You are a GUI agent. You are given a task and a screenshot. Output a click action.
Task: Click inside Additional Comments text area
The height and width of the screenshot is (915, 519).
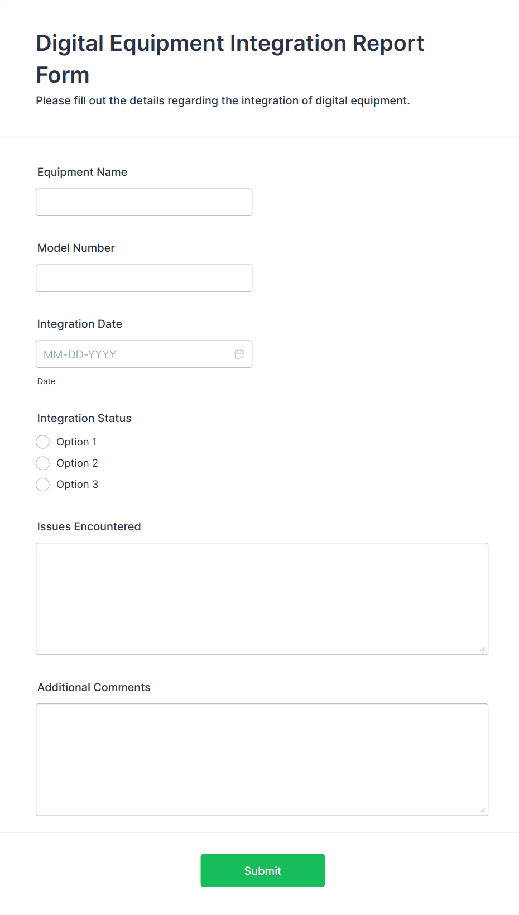click(262, 759)
